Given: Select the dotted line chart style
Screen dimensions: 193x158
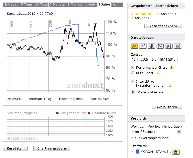Looking at the screenshot, I should coord(143,46).
